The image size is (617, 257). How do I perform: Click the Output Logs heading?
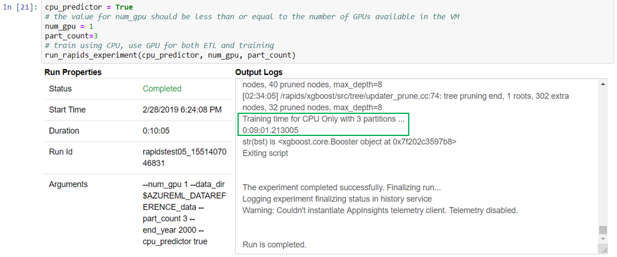[259, 72]
